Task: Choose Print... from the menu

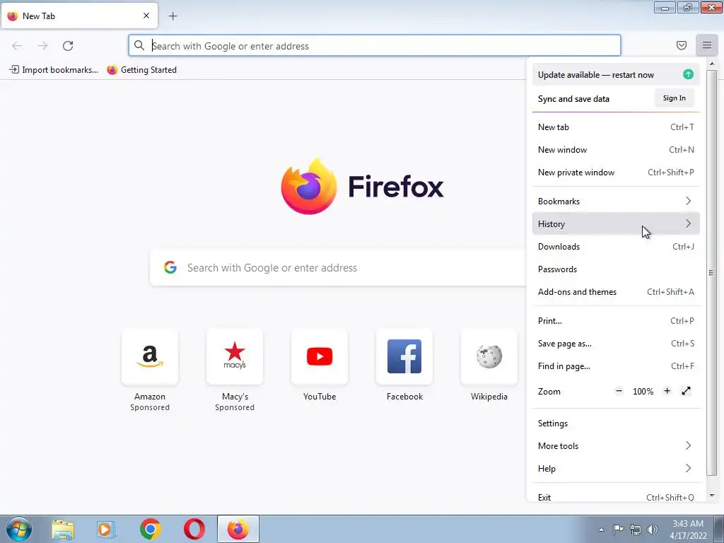Action: coord(616,320)
